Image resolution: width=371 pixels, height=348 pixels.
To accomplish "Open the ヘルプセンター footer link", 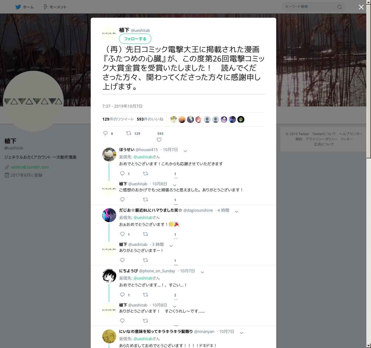I will pos(351,134).
